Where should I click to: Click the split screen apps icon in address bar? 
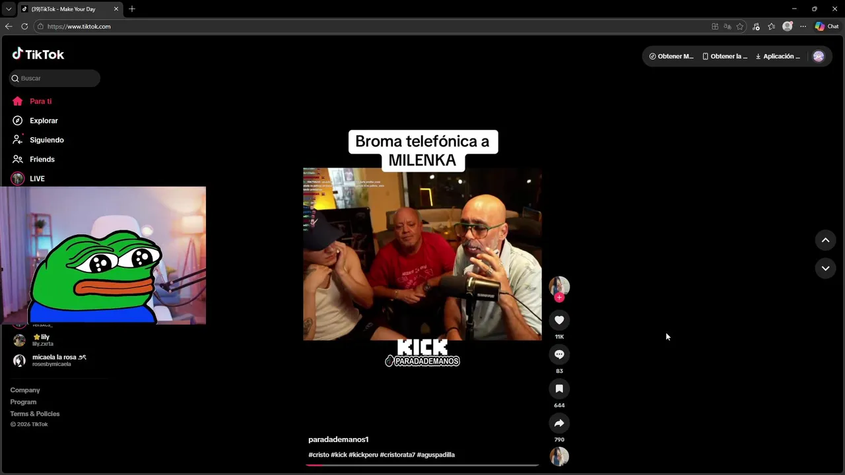[715, 26]
